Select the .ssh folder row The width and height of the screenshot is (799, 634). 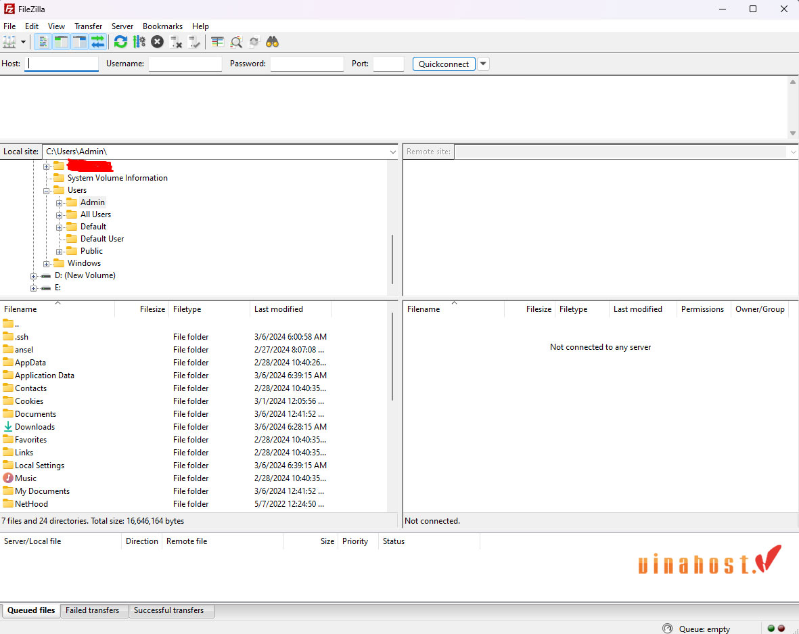195,337
